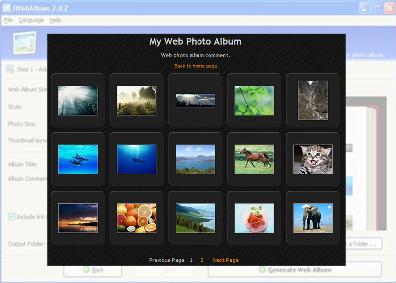
Task: Open the lake and mountains thumbnail
Action: click(196, 159)
